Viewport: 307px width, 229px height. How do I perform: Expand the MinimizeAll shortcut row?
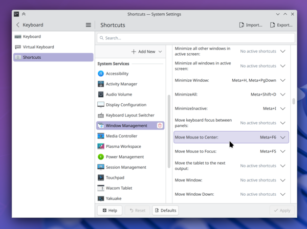[283, 95]
